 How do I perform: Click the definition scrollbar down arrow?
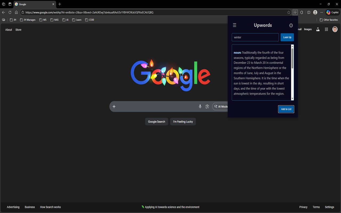point(292,99)
